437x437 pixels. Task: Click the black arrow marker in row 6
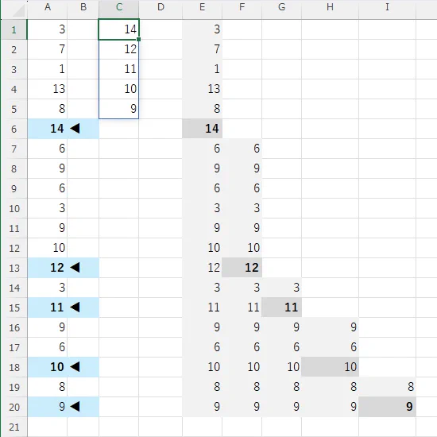[75, 129]
